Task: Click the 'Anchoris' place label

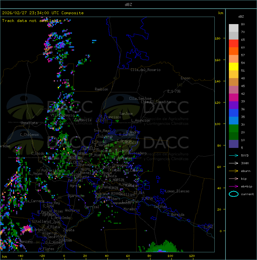Action: click(72, 210)
